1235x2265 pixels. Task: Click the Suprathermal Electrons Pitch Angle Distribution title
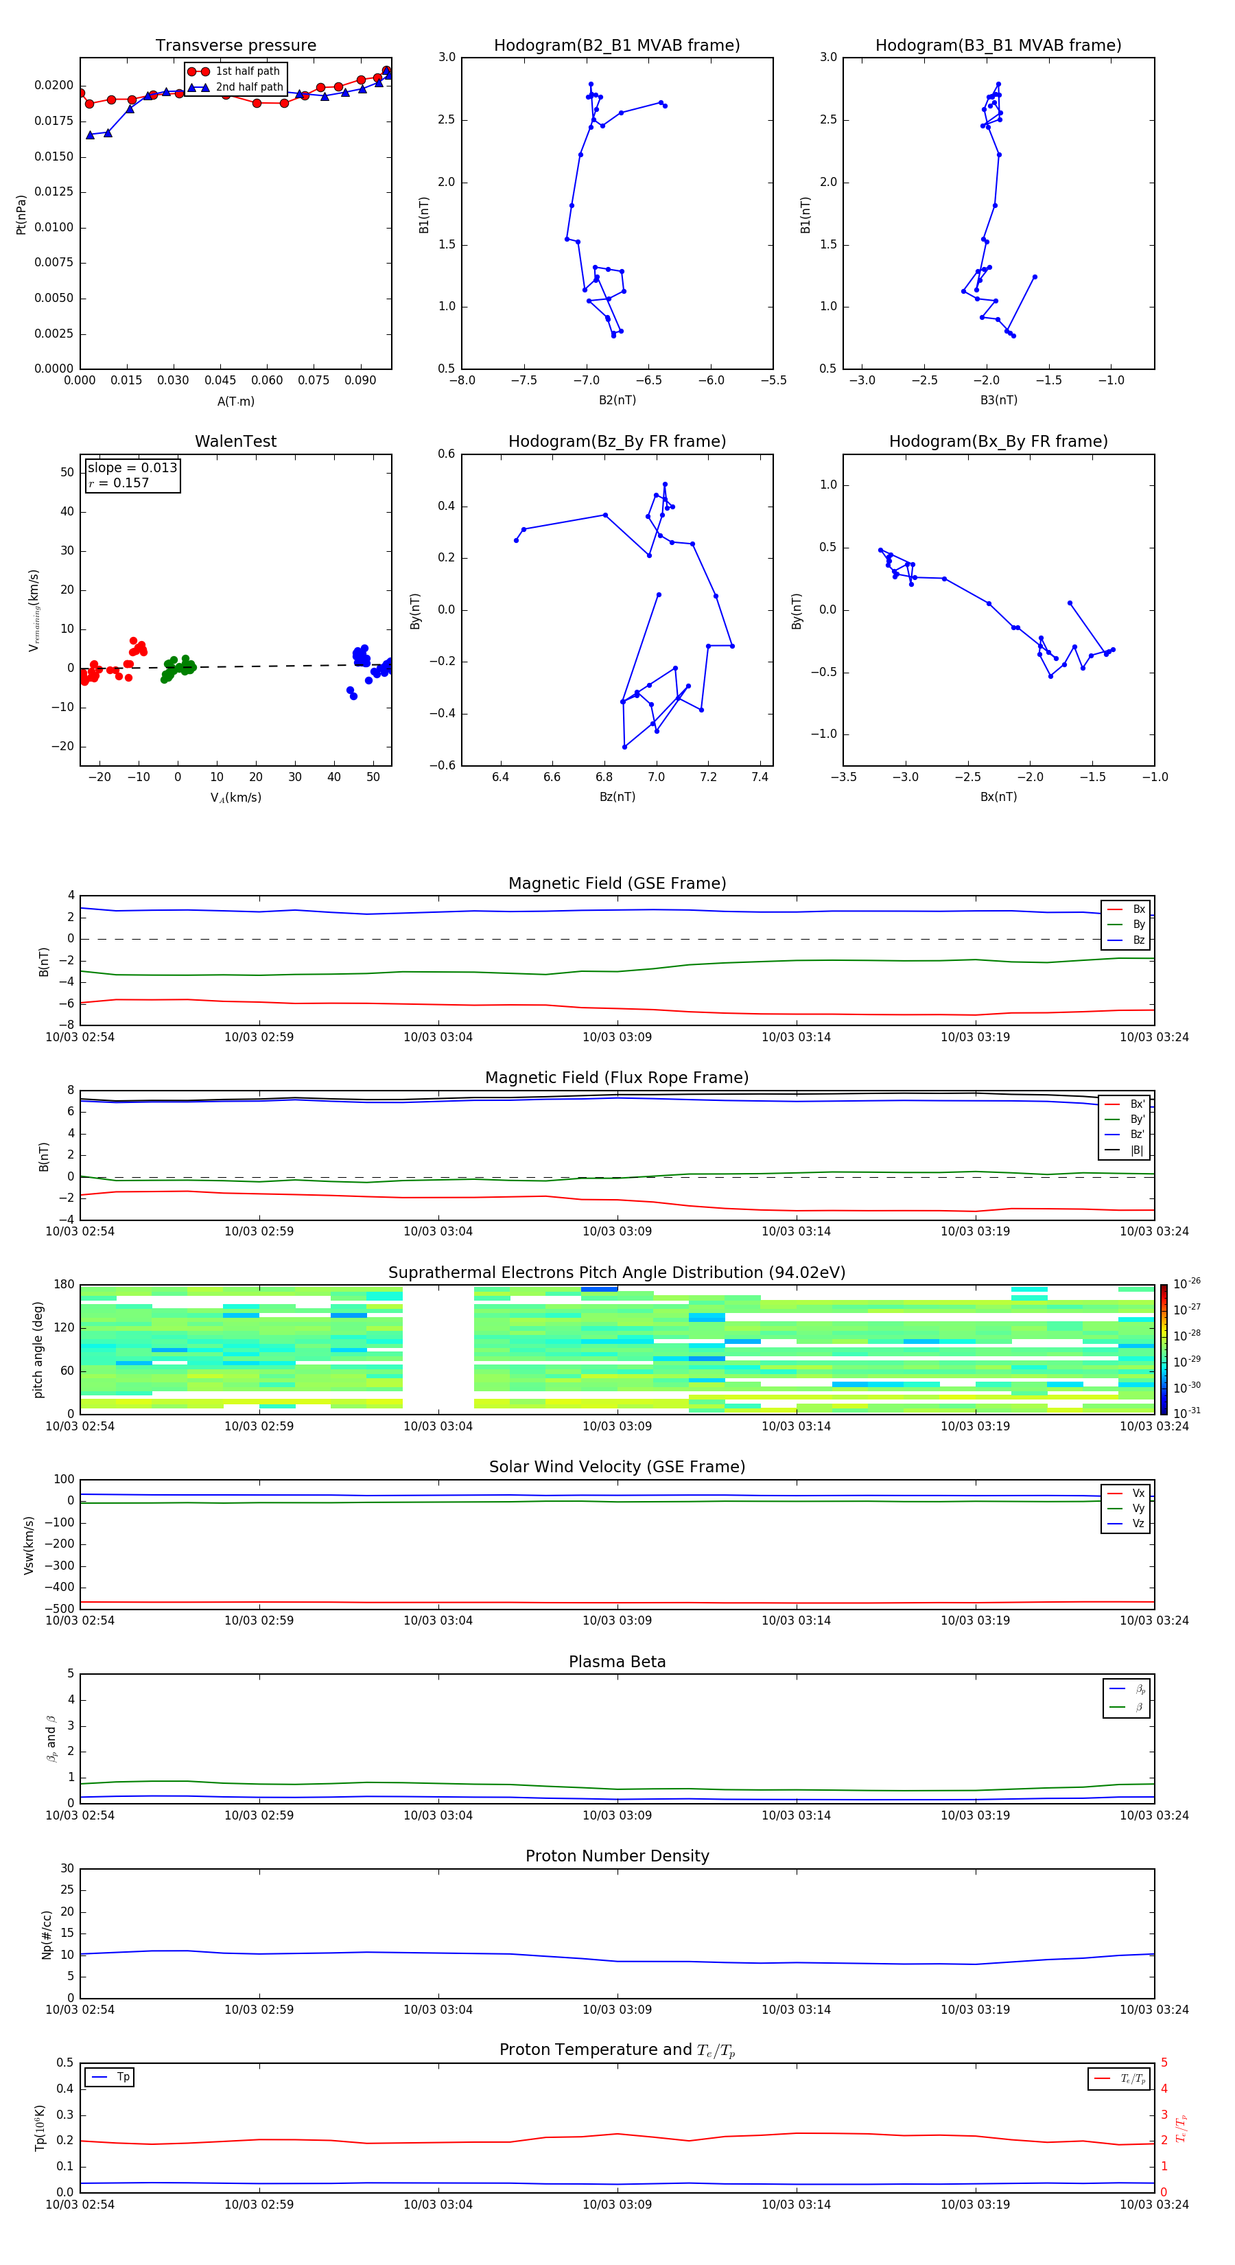[617, 1273]
